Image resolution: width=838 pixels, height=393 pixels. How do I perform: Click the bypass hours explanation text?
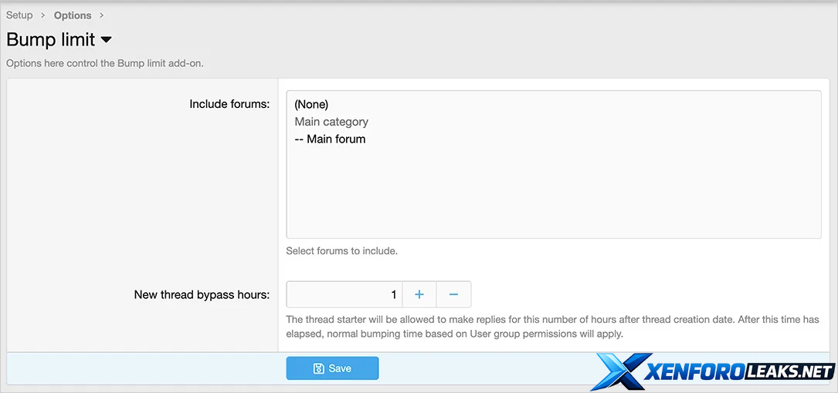(551, 327)
